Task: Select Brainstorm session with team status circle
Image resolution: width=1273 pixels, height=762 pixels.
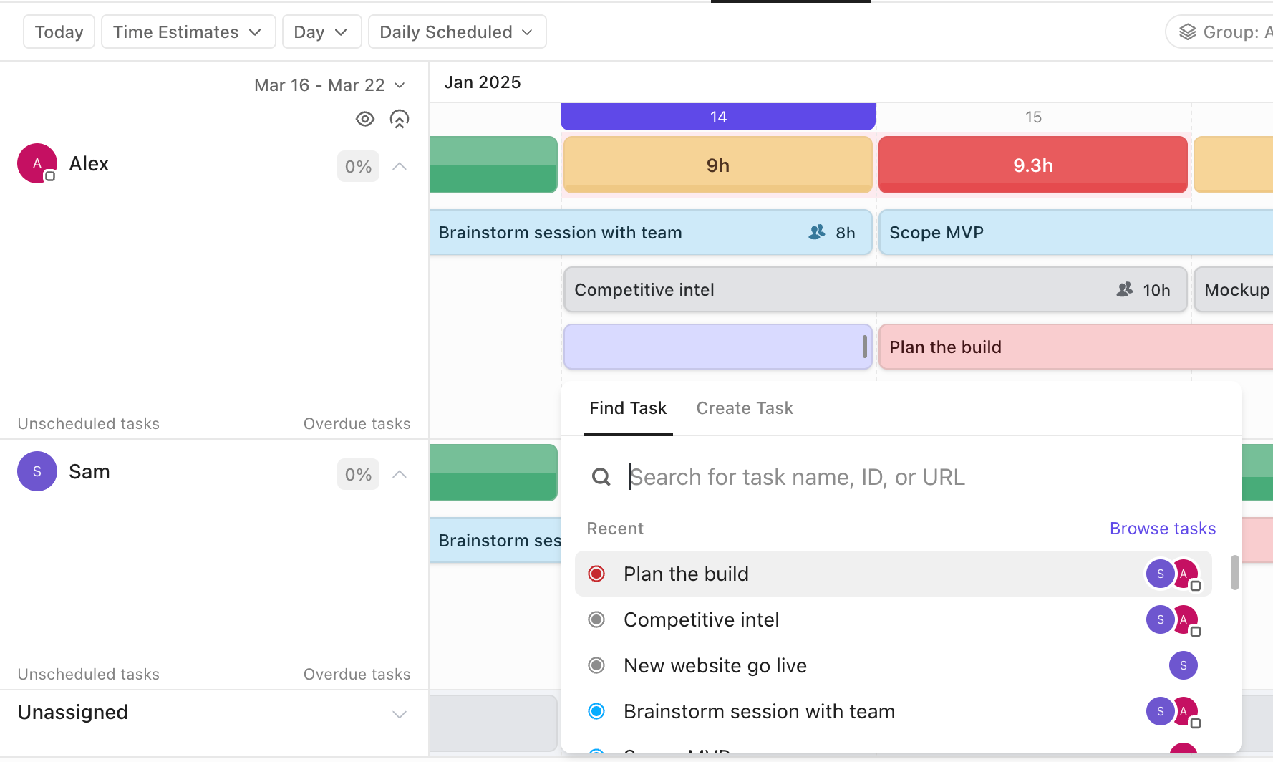Action: pos(596,711)
